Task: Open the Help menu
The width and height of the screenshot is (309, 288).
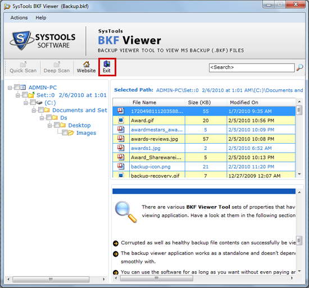Action: tap(41, 18)
